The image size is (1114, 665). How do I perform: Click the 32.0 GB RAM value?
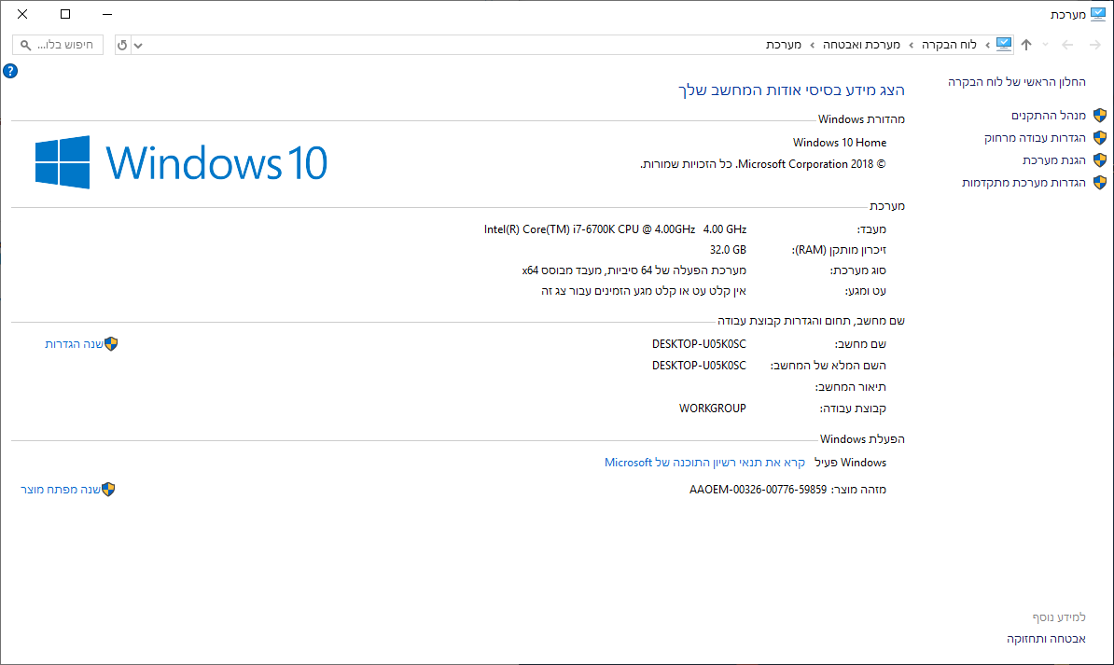point(729,250)
